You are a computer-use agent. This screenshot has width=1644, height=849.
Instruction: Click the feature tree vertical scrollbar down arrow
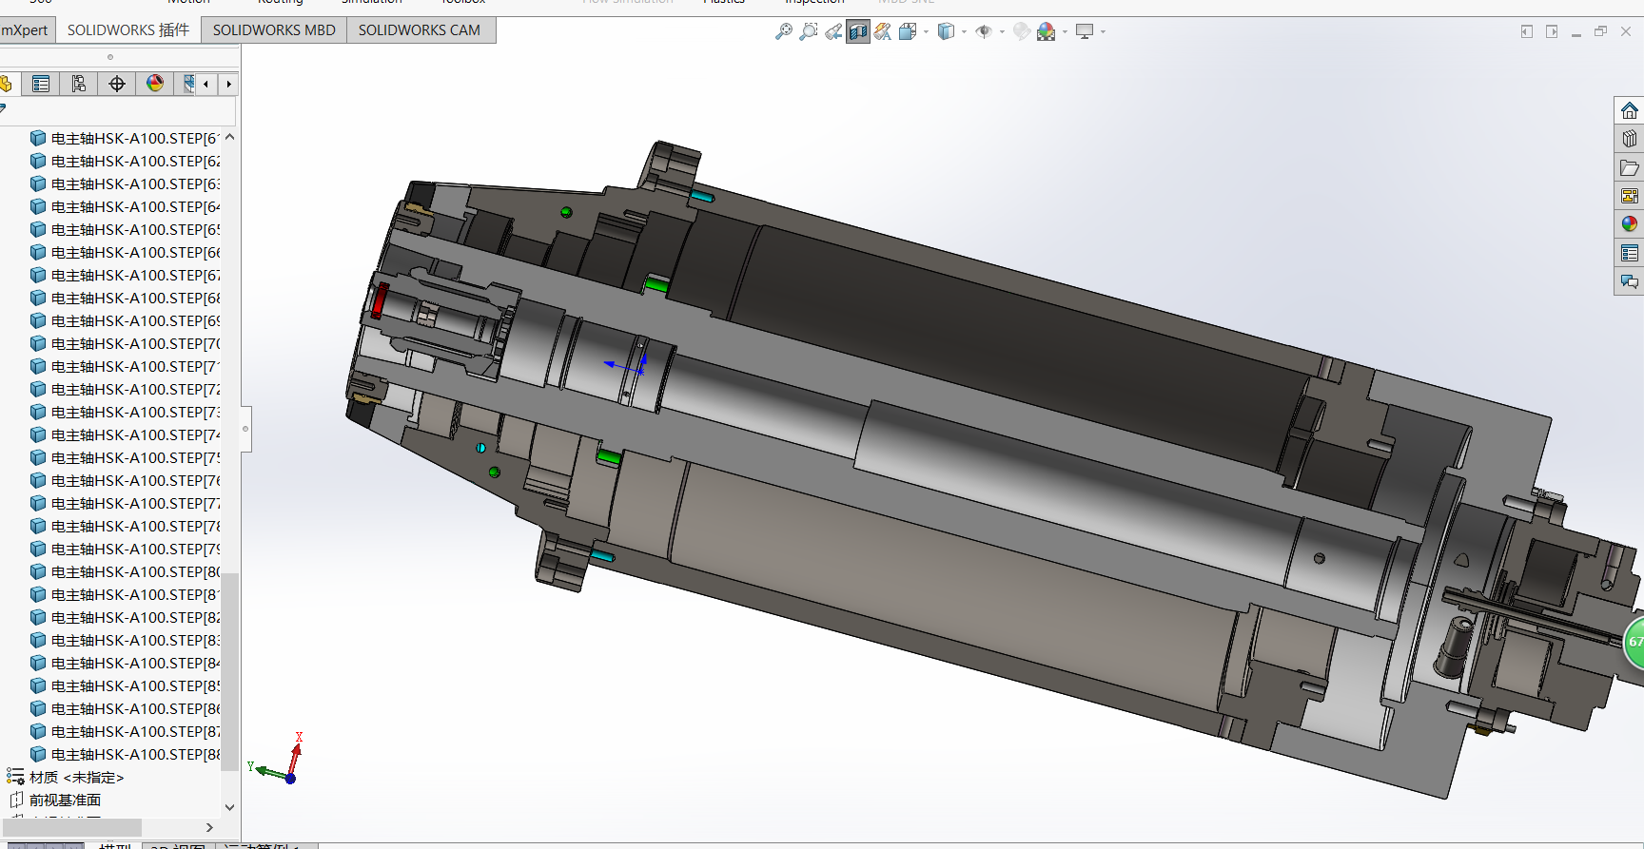click(x=229, y=807)
